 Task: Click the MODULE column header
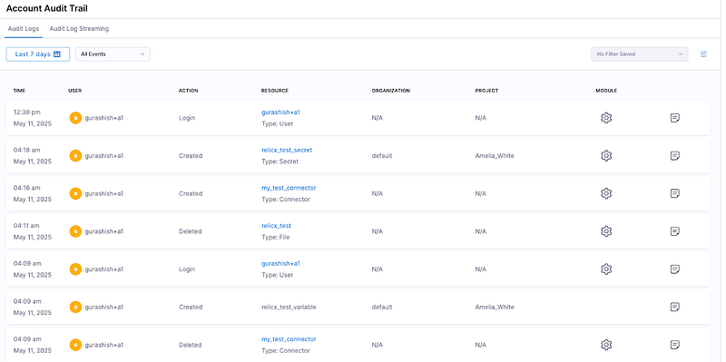point(606,91)
